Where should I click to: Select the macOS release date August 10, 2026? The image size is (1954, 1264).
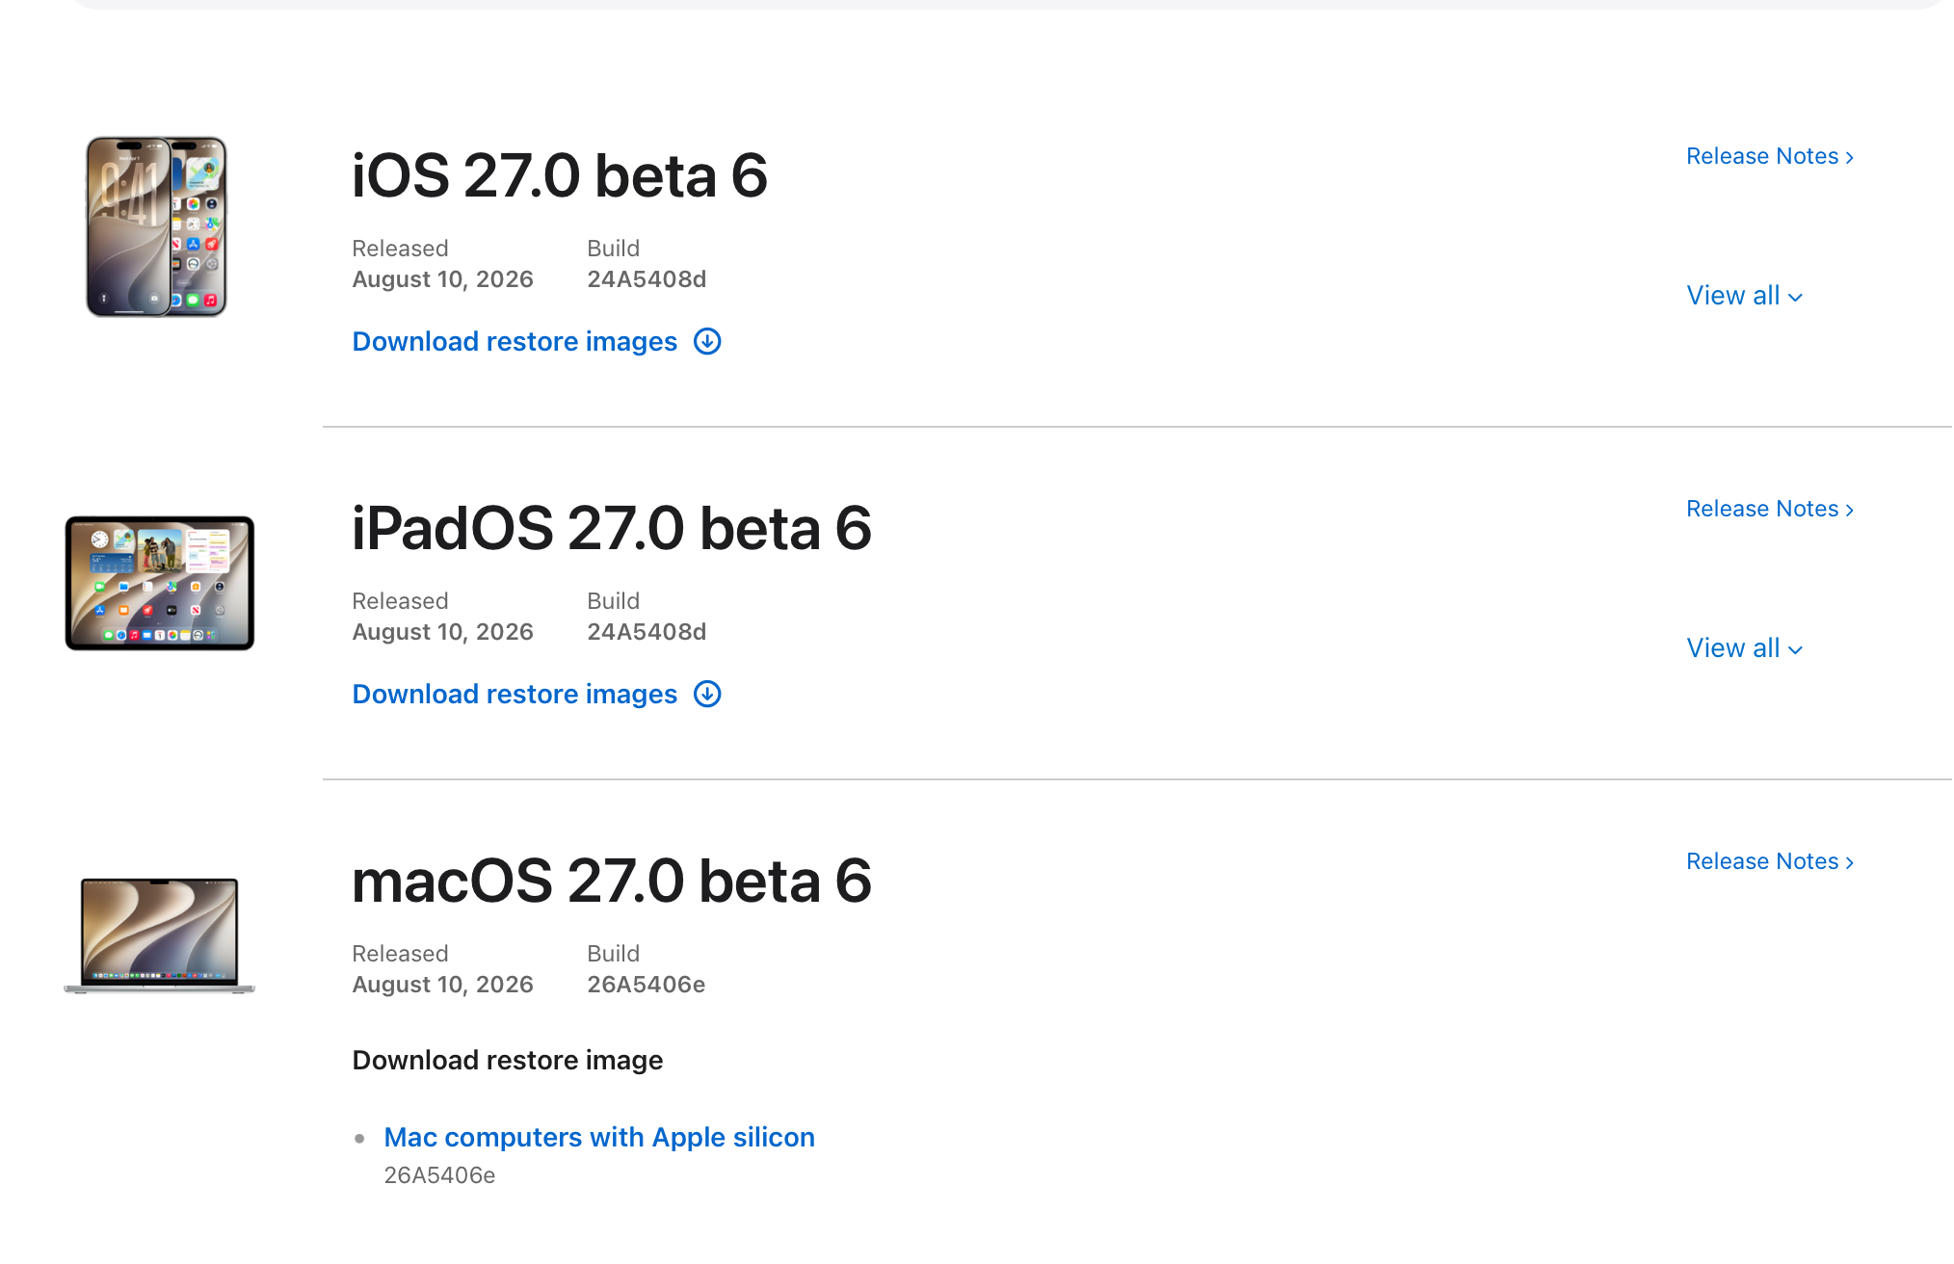442,985
